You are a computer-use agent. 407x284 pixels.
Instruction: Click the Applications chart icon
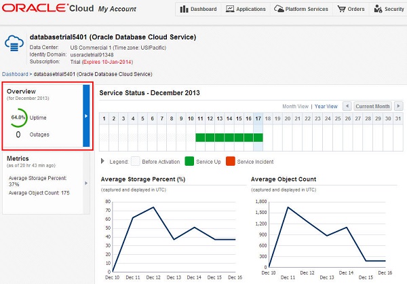click(x=230, y=9)
